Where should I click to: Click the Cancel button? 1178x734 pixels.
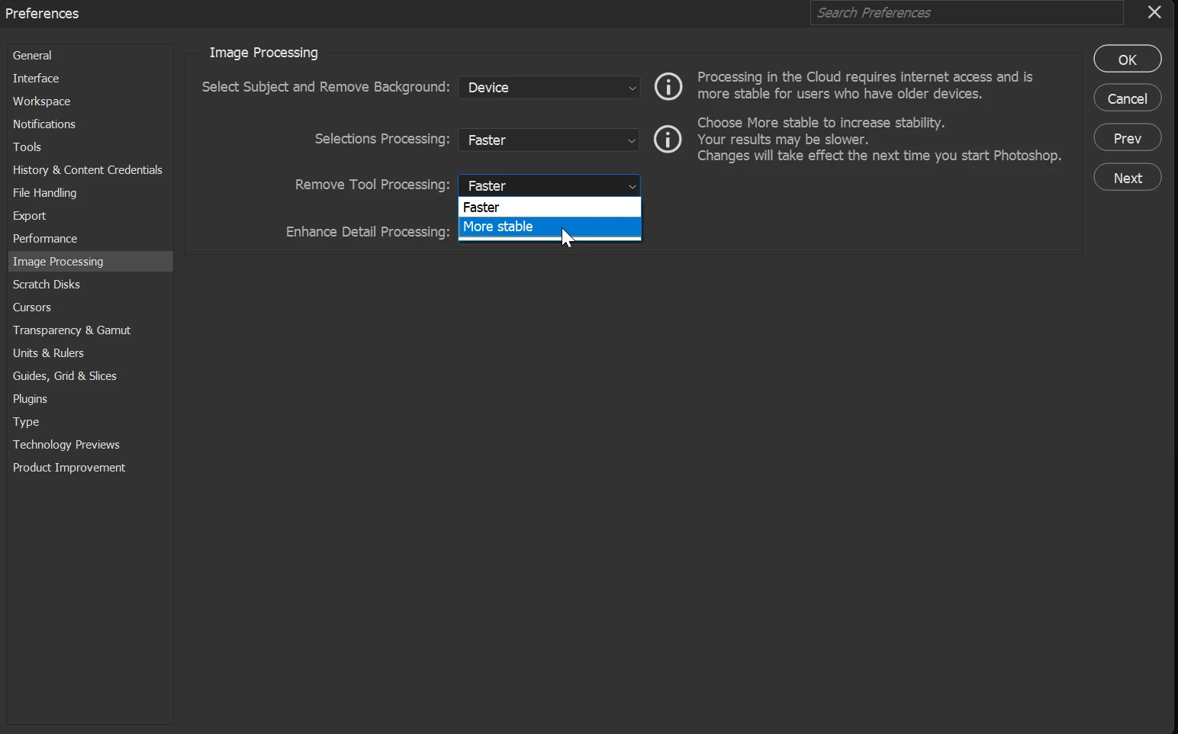[1128, 98]
